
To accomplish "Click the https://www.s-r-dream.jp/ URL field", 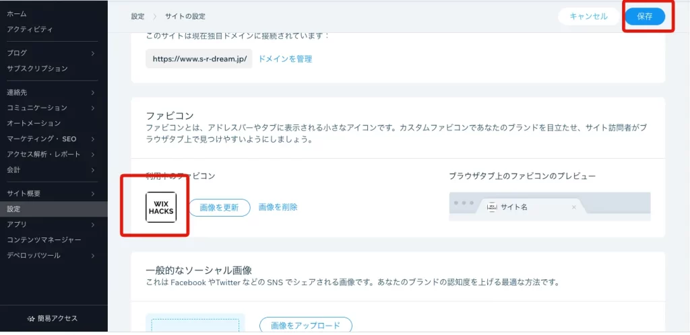I will click(199, 59).
